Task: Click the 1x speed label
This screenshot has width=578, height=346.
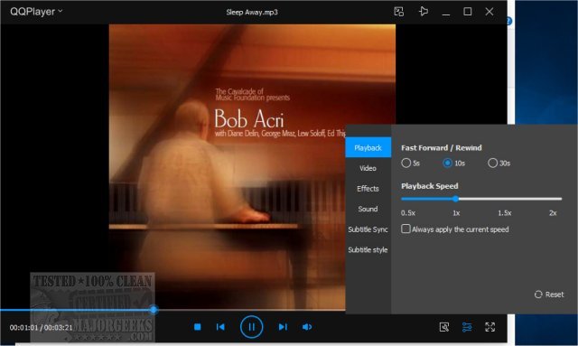Action: point(456,213)
